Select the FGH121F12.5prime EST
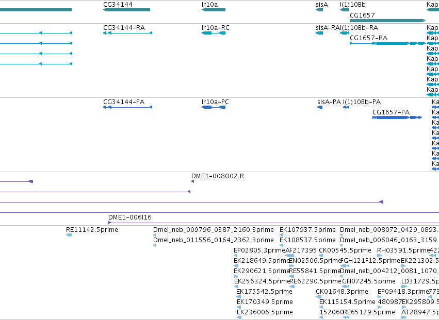The image size is (439, 320). coord(345,266)
